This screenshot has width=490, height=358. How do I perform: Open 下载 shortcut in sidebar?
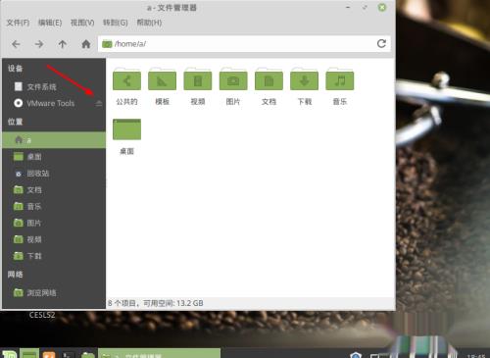[54, 256]
